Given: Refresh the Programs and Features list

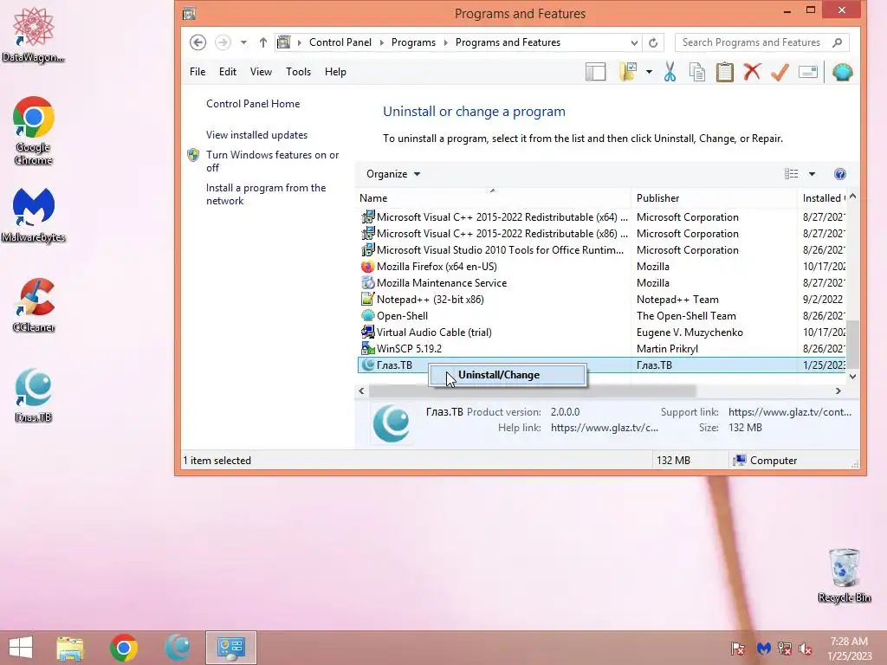Looking at the screenshot, I should pos(653,42).
